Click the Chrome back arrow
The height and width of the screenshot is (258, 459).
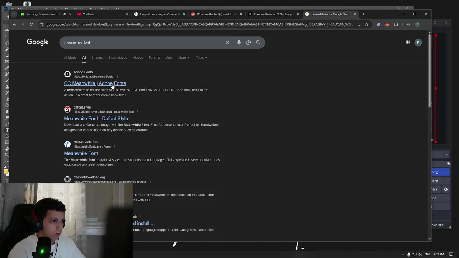coord(14,24)
